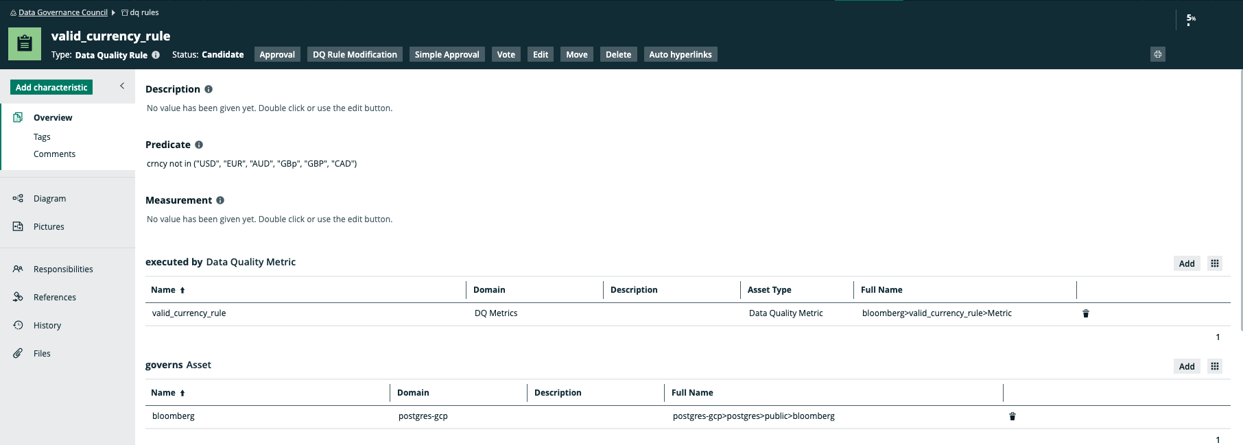Open the 5% completeness indicator
This screenshot has width=1243, height=445.
pyautogui.click(x=1191, y=19)
